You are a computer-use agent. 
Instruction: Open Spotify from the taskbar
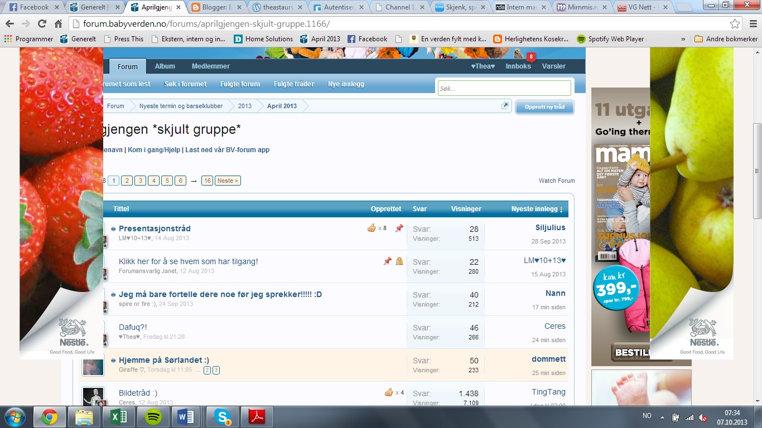pyautogui.click(x=153, y=417)
